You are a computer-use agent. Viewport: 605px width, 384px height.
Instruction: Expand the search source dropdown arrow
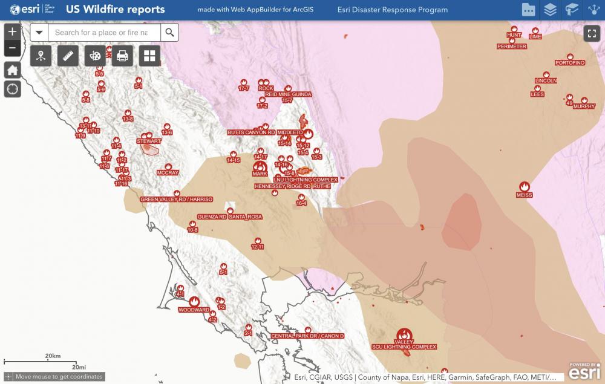(39, 33)
